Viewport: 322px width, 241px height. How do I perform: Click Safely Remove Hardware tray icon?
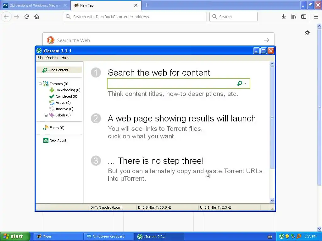pyautogui.click(x=293, y=236)
